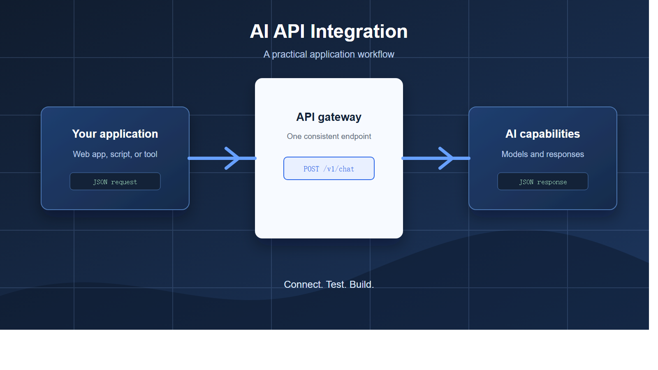Click the 'JSON request' code chip
The image size is (658, 370).
(115, 181)
